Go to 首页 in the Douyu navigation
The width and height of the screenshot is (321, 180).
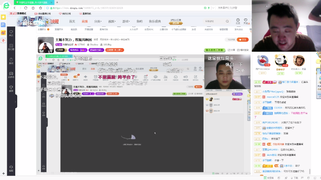tap(72, 21)
